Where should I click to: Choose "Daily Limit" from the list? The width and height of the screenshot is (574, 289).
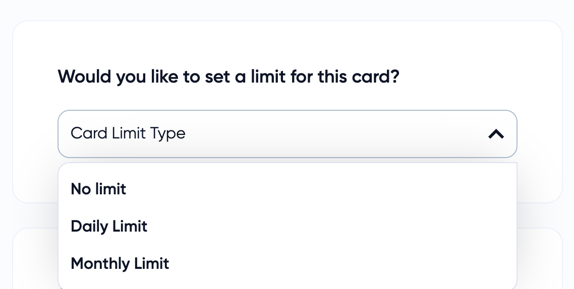coord(109,227)
